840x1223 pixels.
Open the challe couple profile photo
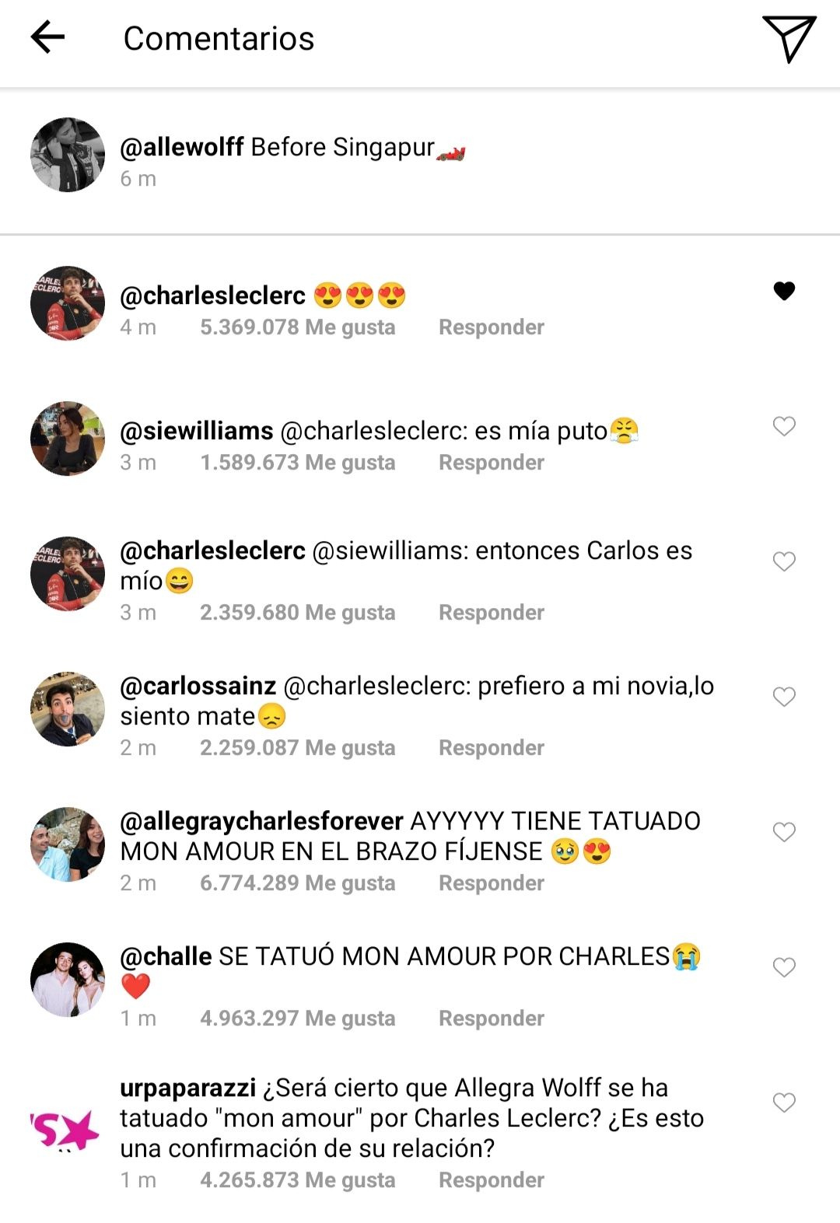click(x=68, y=980)
